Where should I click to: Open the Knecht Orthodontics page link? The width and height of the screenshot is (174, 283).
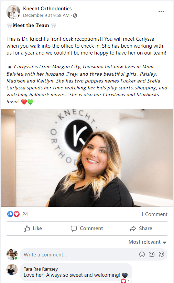click(x=47, y=9)
